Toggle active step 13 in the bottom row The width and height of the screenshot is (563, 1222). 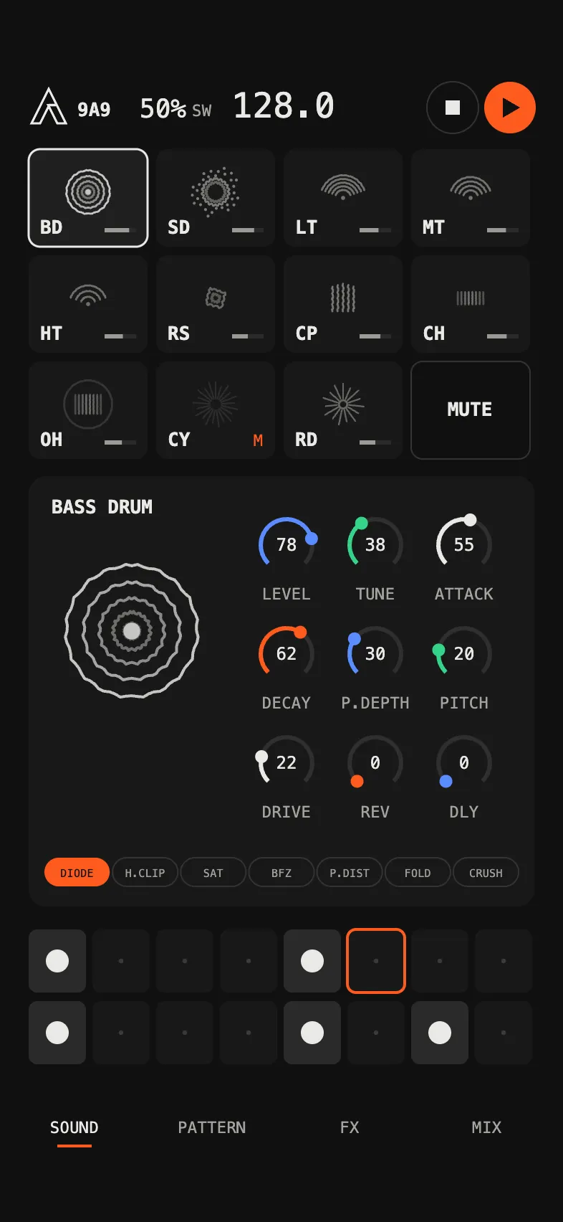click(312, 1033)
